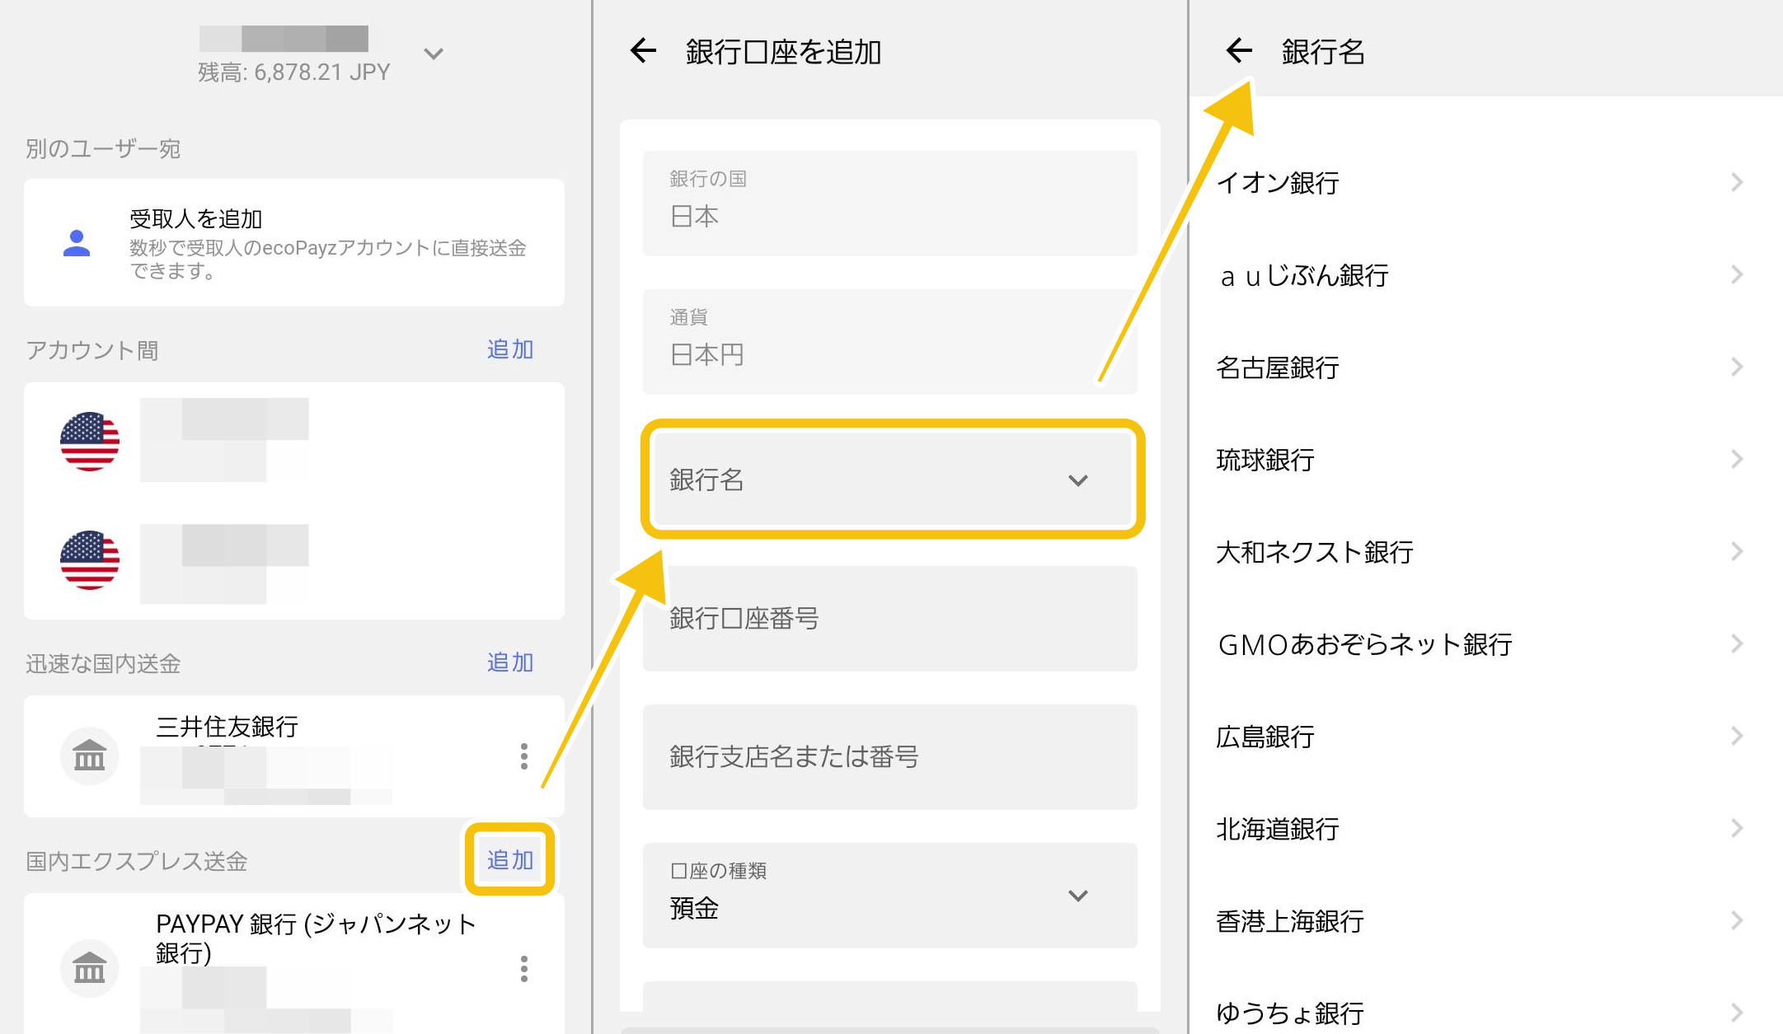The height and width of the screenshot is (1034, 1783).
Task: Click the 銀行の国 field showing 日本
Action: [x=890, y=203]
